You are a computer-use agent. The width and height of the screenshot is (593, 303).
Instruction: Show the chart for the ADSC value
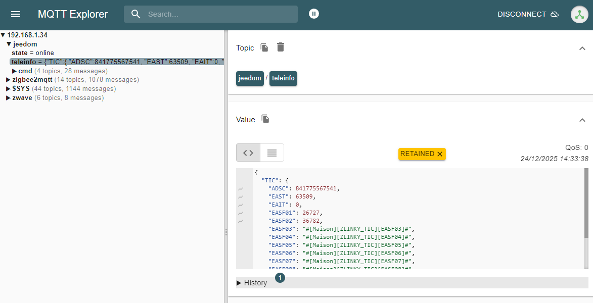coord(241,188)
